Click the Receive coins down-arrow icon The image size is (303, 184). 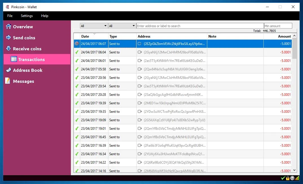(x=8, y=48)
